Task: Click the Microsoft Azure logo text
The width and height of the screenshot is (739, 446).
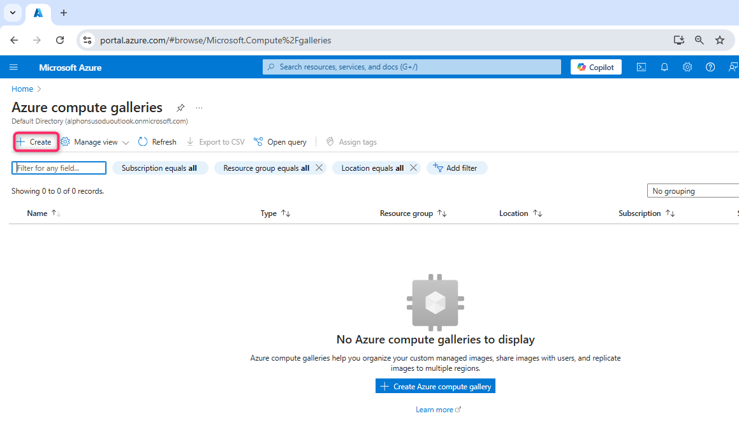Action: pyautogui.click(x=70, y=68)
